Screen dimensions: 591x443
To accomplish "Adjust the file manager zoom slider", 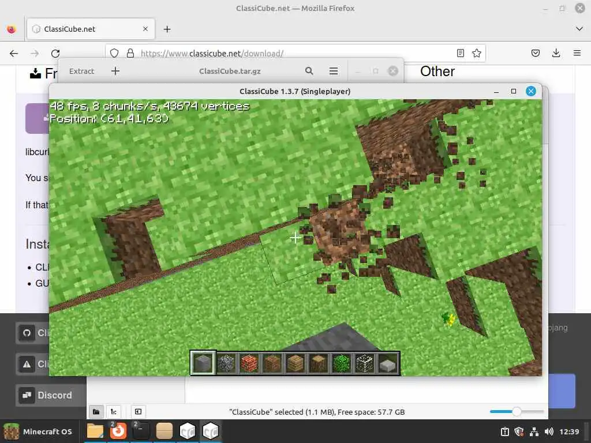I will point(517,412).
